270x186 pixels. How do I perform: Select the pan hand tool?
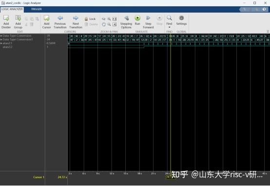click(103, 24)
